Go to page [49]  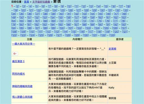tap(14, 17)
